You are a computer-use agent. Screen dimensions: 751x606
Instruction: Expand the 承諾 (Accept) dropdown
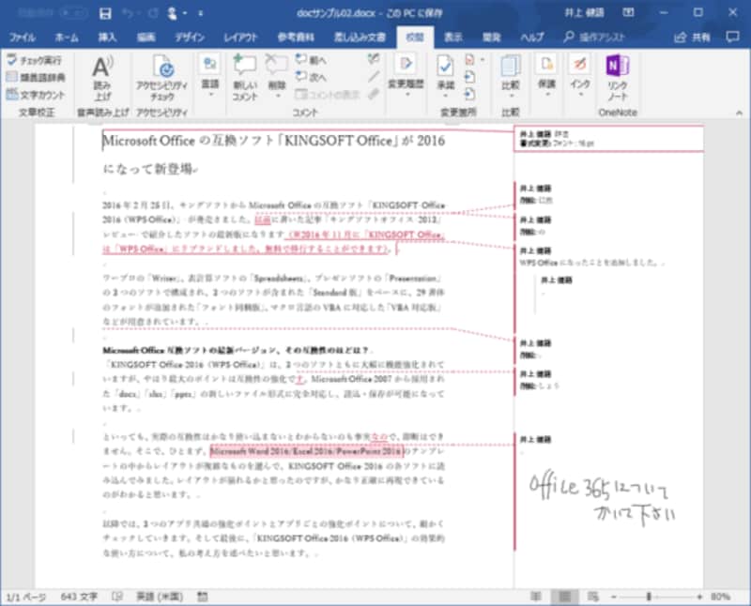[x=446, y=94]
